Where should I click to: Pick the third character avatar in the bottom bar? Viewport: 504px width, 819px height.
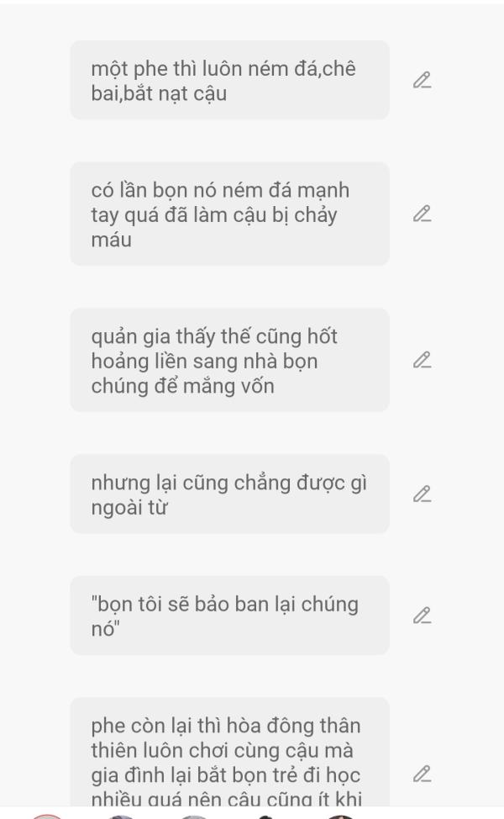coord(194,816)
